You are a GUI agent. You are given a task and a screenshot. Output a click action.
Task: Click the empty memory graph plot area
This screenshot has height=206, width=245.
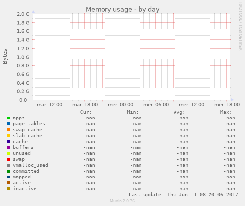point(132,57)
